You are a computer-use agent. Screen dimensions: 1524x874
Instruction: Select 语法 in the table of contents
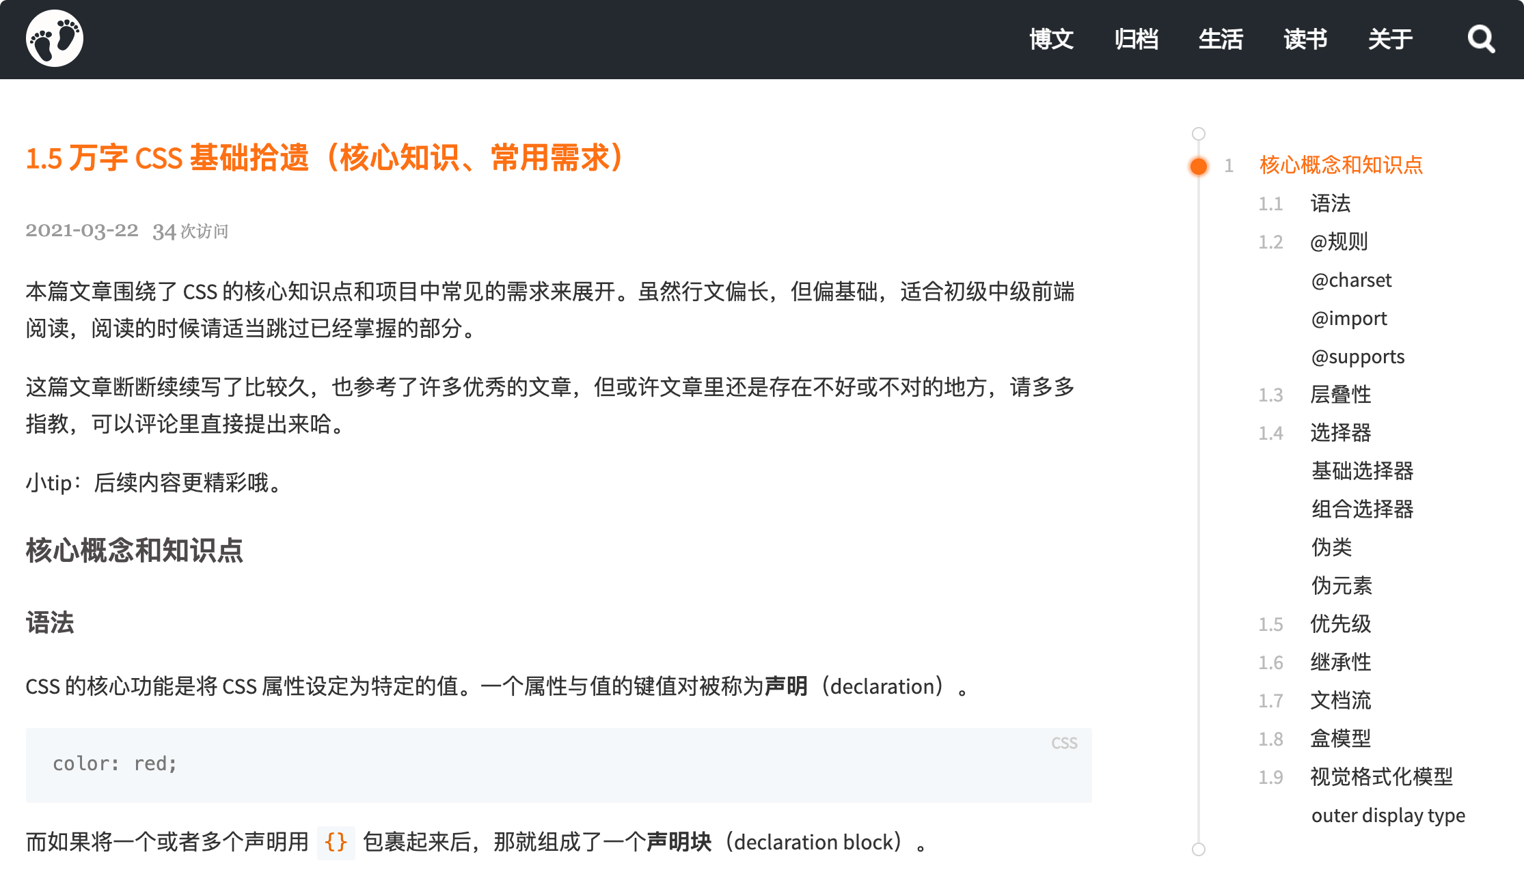point(1330,203)
